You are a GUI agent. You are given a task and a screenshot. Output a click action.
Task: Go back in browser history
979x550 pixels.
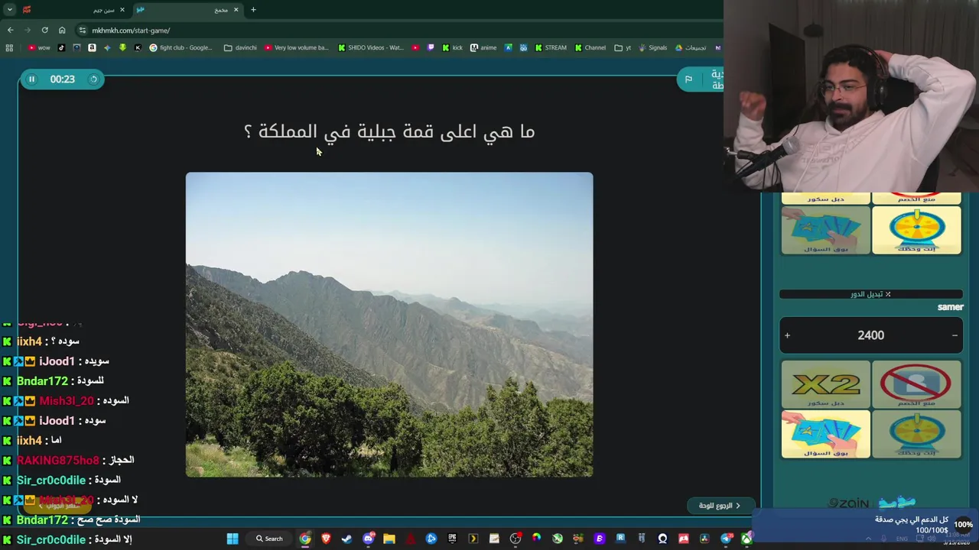coord(10,31)
